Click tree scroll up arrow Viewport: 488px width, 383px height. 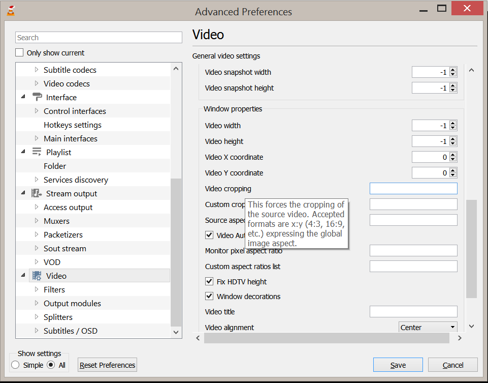coord(176,69)
